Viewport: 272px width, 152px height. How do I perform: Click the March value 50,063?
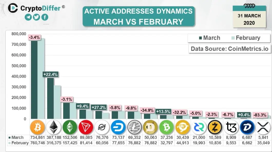pyautogui.click(x=151, y=138)
